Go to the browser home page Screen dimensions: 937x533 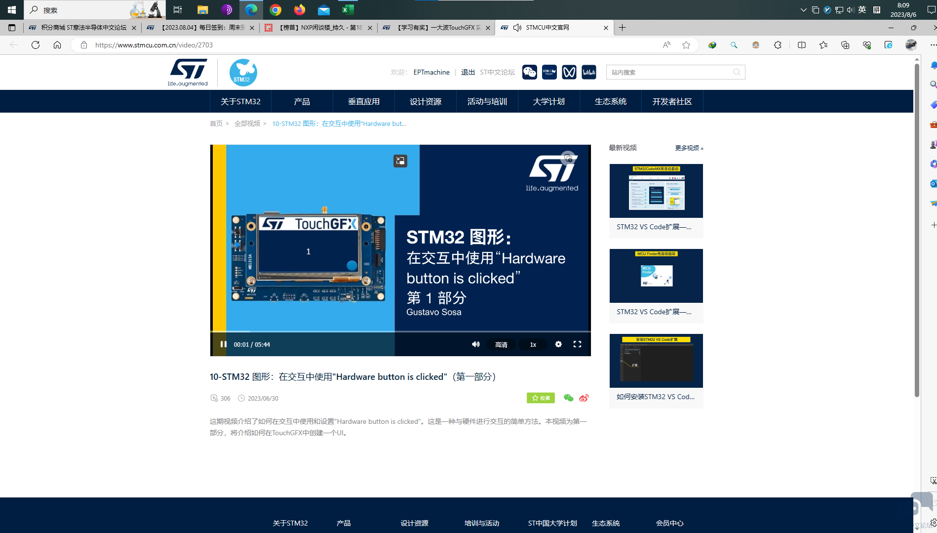pyautogui.click(x=57, y=45)
